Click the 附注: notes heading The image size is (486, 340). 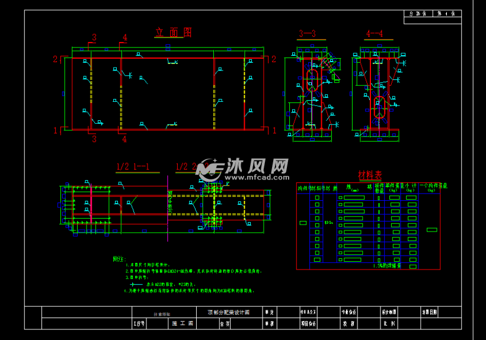119,259
